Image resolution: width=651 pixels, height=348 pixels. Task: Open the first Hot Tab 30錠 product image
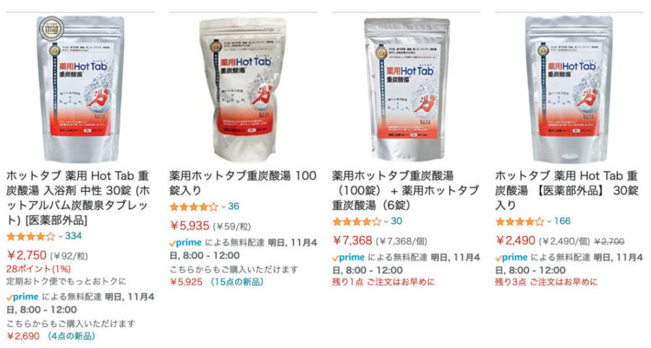pos(80,89)
